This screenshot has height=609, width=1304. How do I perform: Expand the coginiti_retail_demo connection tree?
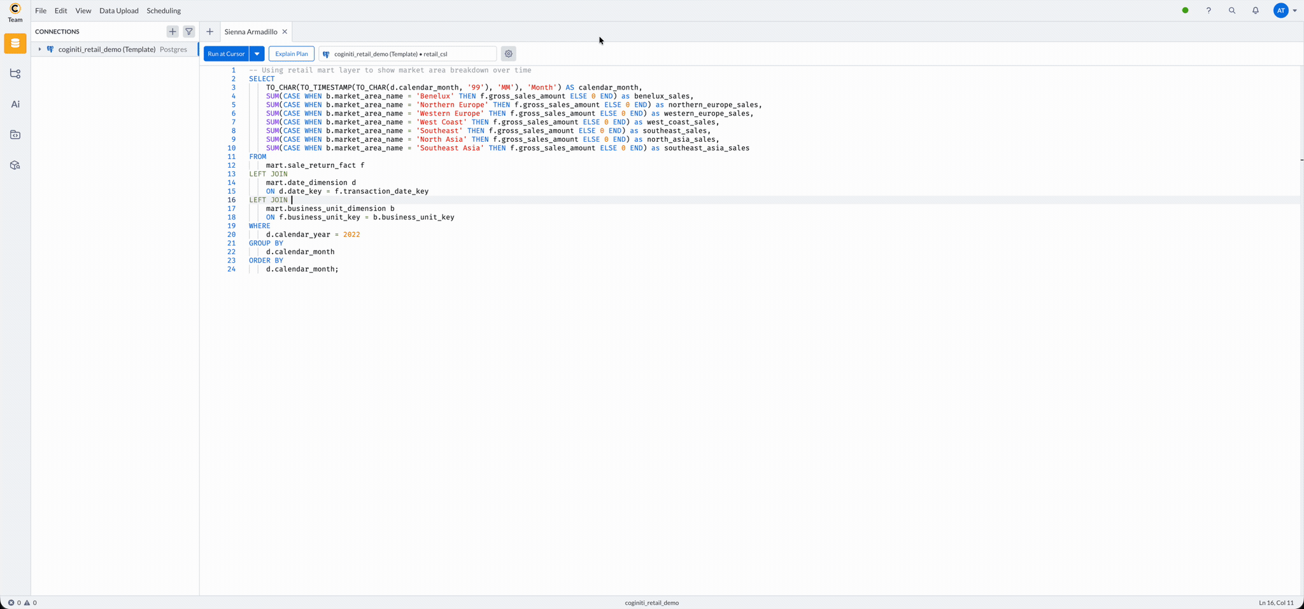tap(39, 50)
